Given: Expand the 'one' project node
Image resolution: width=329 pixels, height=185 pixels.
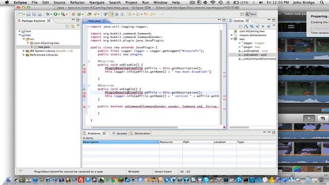Looking at the screenshot, I should pyautogui.click(x=20, y=31).
